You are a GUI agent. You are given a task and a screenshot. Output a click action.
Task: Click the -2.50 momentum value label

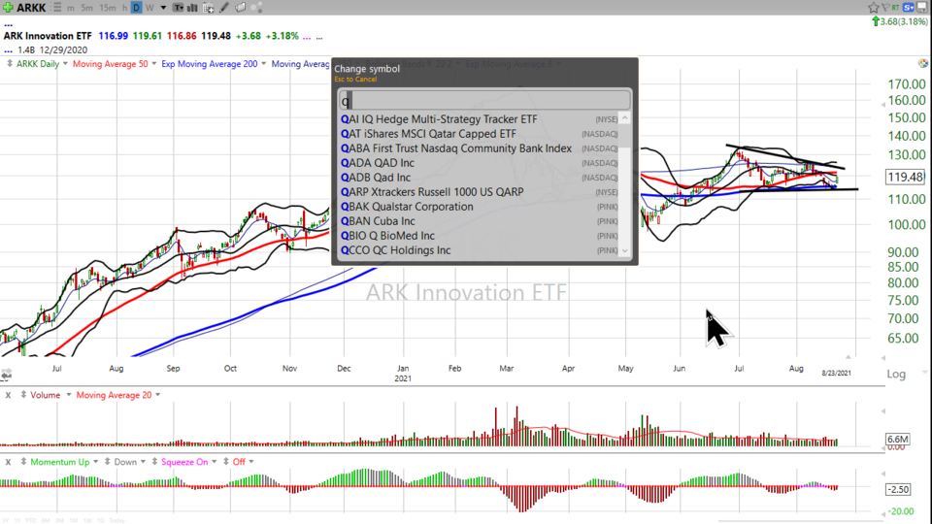click(x=897, y=489)
